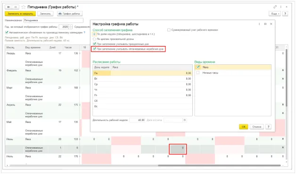Toggle consider paid non-working days checkbox
This screenshot has width=296, height=174.
[x=95, y=49]
